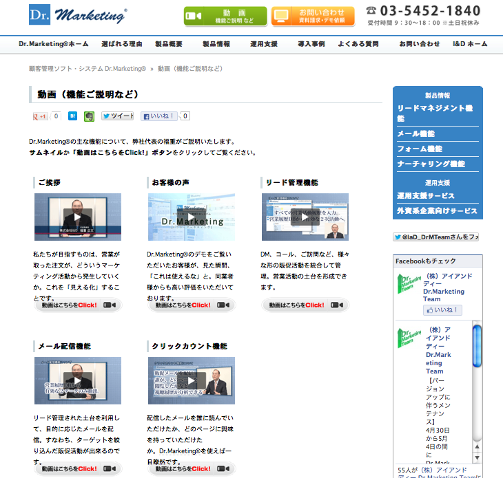The image size is (503, 478).
Task: Click the Facebook いいね! like button in widget
Action: [x=442, y=310]
